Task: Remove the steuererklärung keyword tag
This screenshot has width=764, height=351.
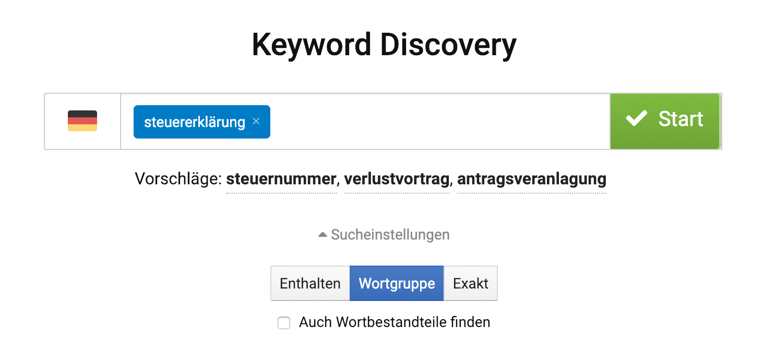Action: click(256, 121)
